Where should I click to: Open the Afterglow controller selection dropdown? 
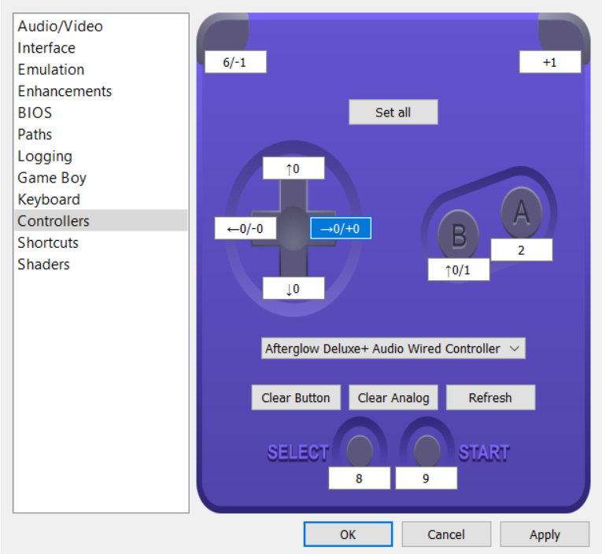[x=393, y=349]
